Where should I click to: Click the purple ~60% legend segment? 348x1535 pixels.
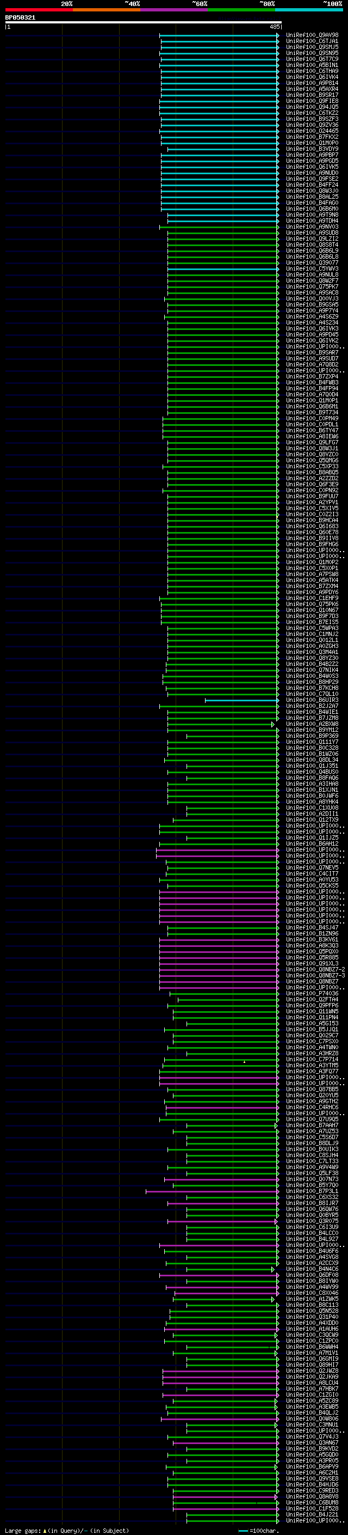(x=173, y=10)
